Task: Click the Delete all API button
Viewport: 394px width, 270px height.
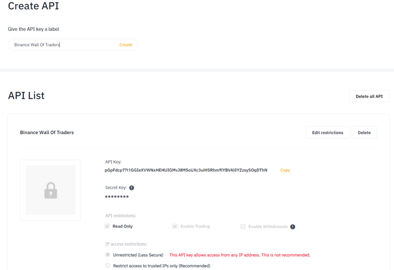Action: coord(369,96)
